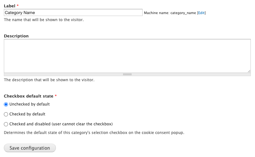Click the 'Checked by default' option text
This screenshot has width=255, height=157.
(27, 114)
